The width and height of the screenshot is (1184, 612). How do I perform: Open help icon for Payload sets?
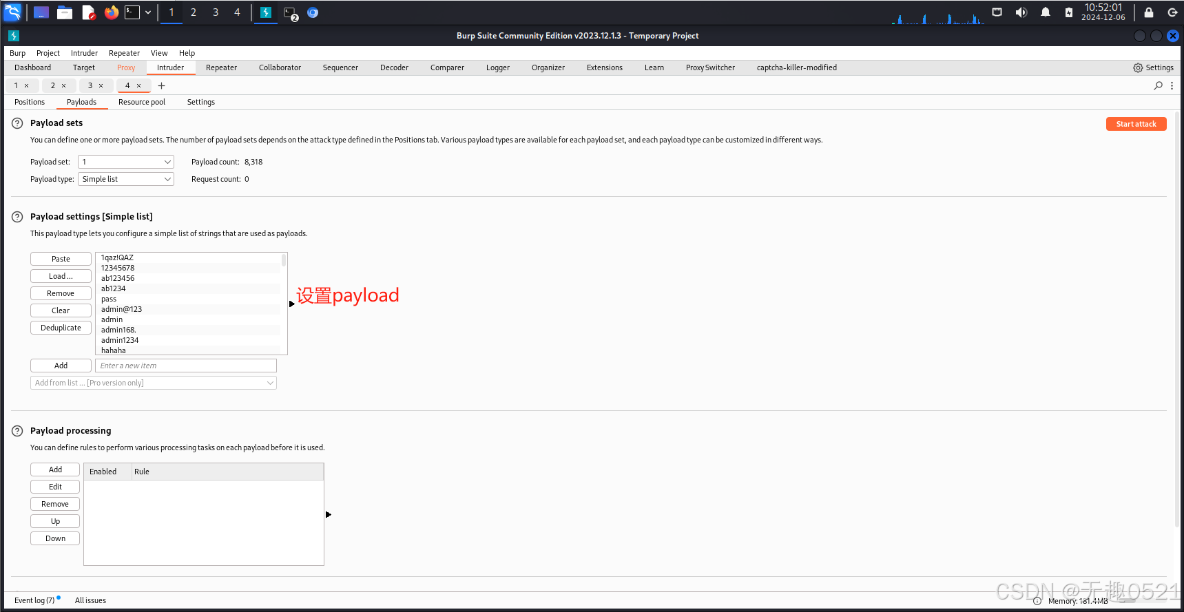click(x=17, y=123)
